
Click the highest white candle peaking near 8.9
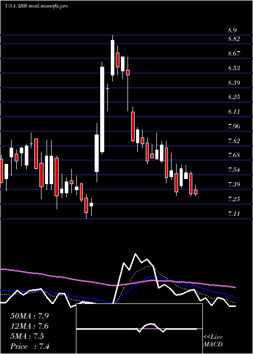(112, 58)
